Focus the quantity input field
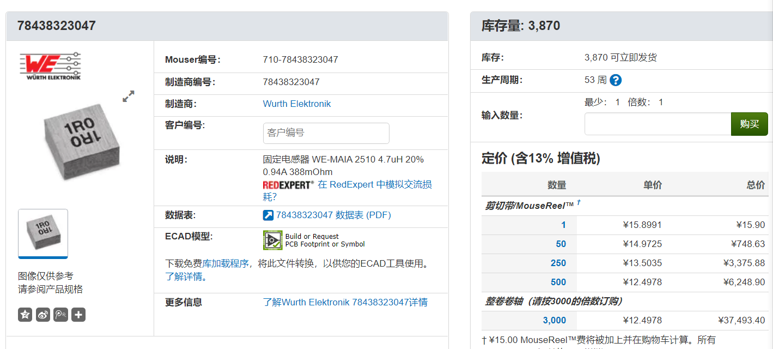The width and height of the screenshot is (773, 349). click(x=658, y=124)
